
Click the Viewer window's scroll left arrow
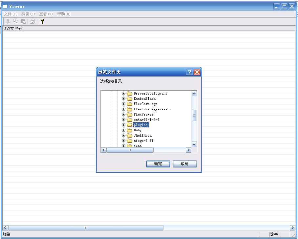tap(5, 228)
